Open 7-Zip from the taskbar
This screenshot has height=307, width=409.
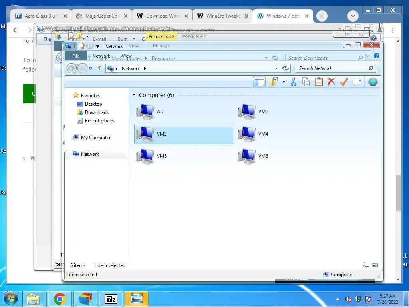(111, 299)
